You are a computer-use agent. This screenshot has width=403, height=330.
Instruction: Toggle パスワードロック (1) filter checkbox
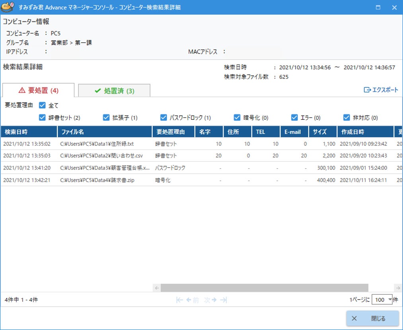164,117
